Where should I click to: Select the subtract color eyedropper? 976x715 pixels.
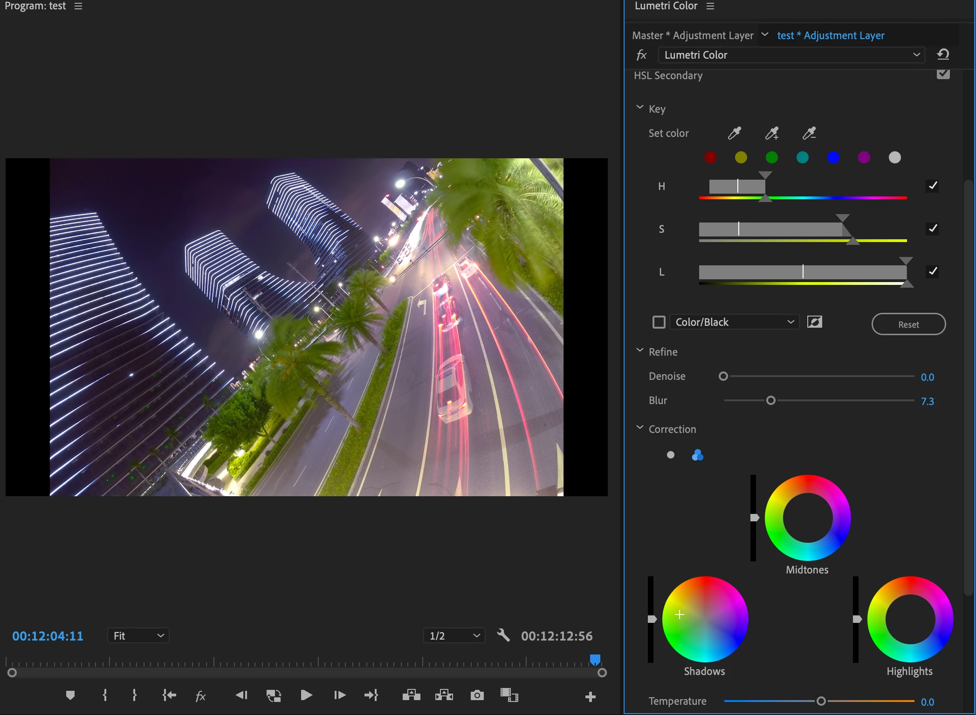[x=809, y=134]
